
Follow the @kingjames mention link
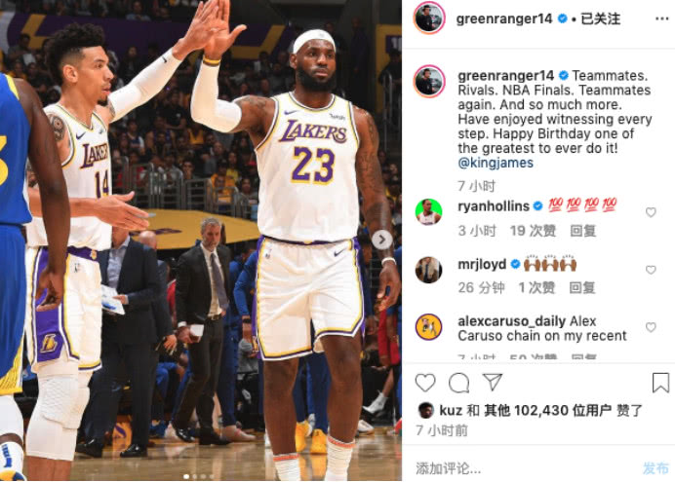[496, 163]
